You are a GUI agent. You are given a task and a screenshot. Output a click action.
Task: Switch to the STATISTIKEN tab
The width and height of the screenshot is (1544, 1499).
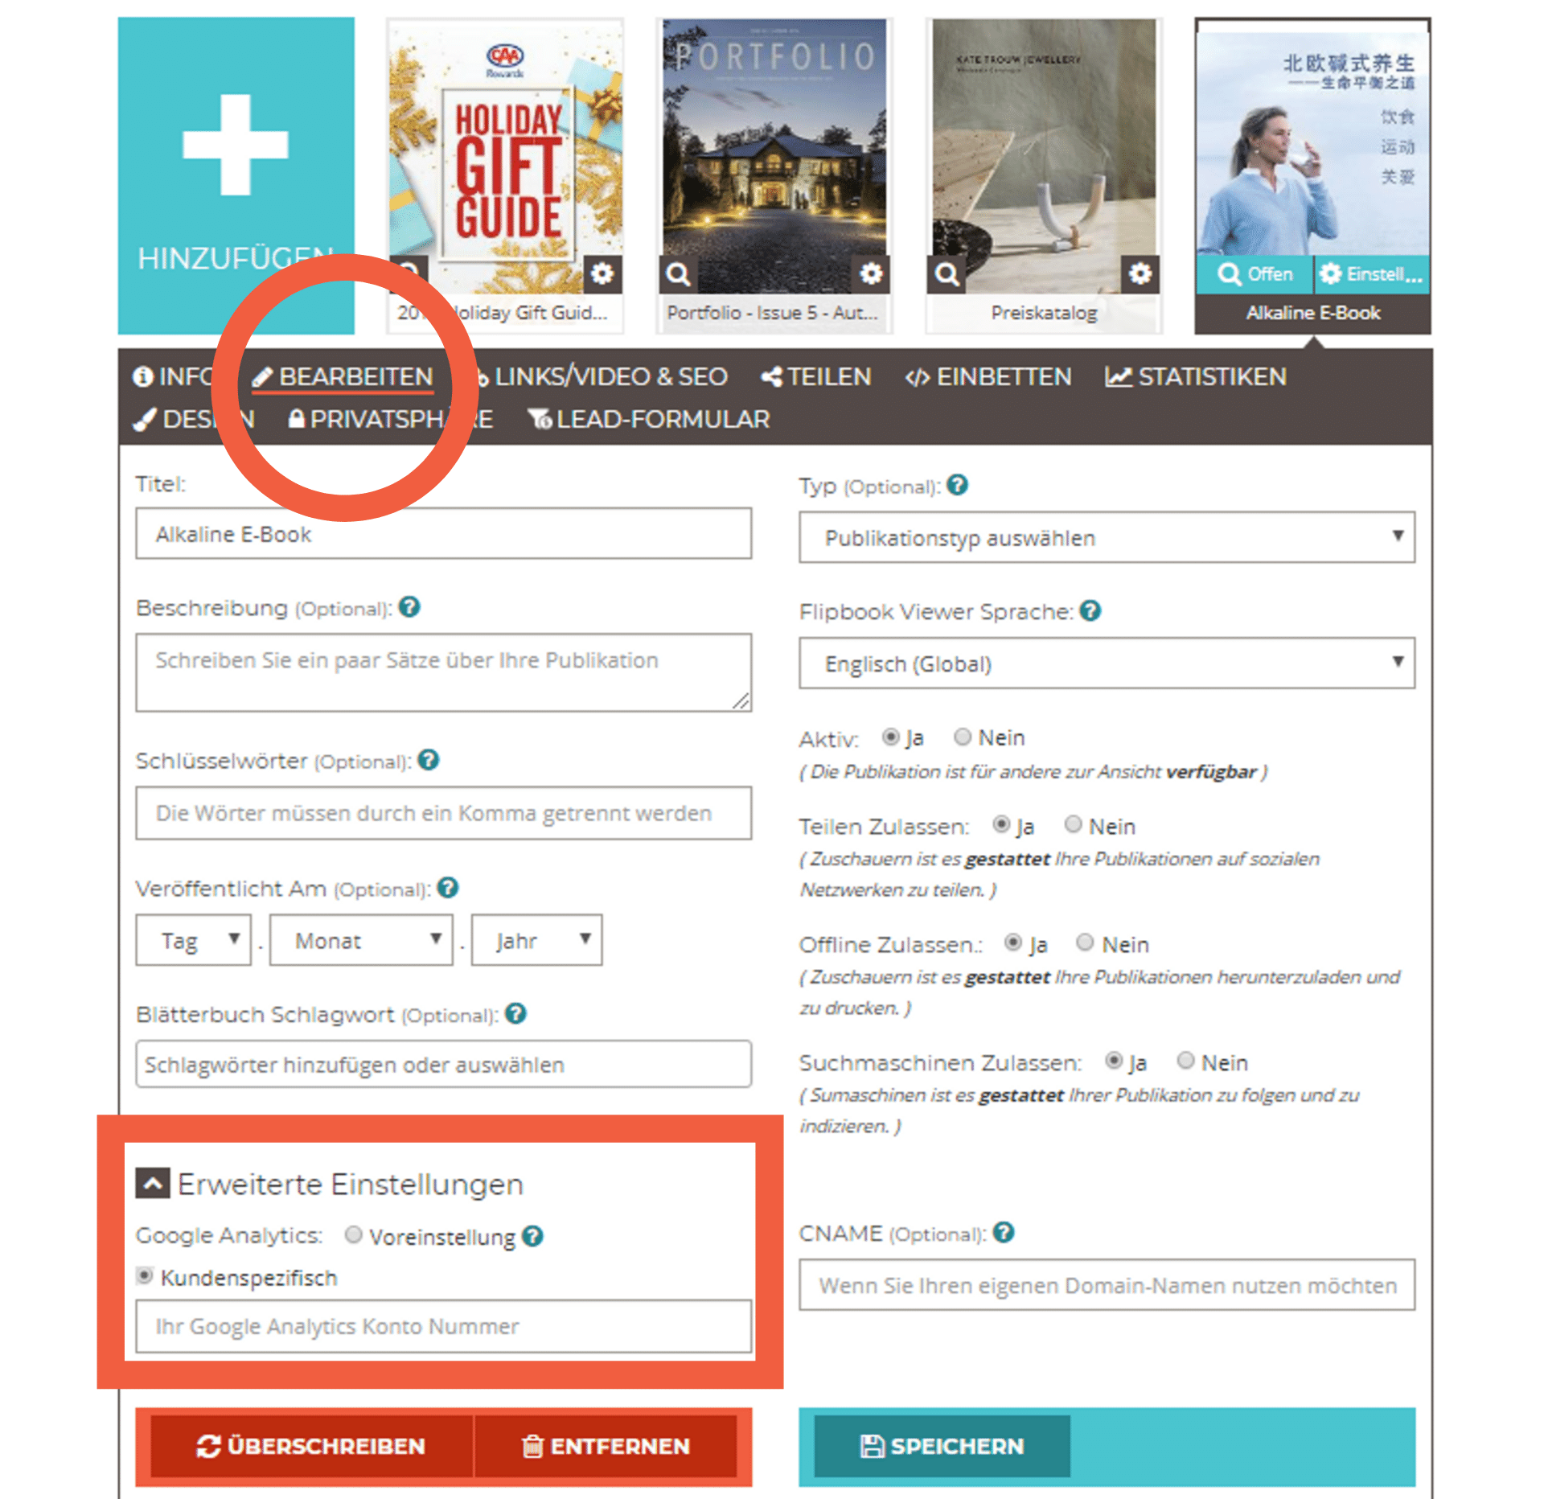(x=1196, y=376)
